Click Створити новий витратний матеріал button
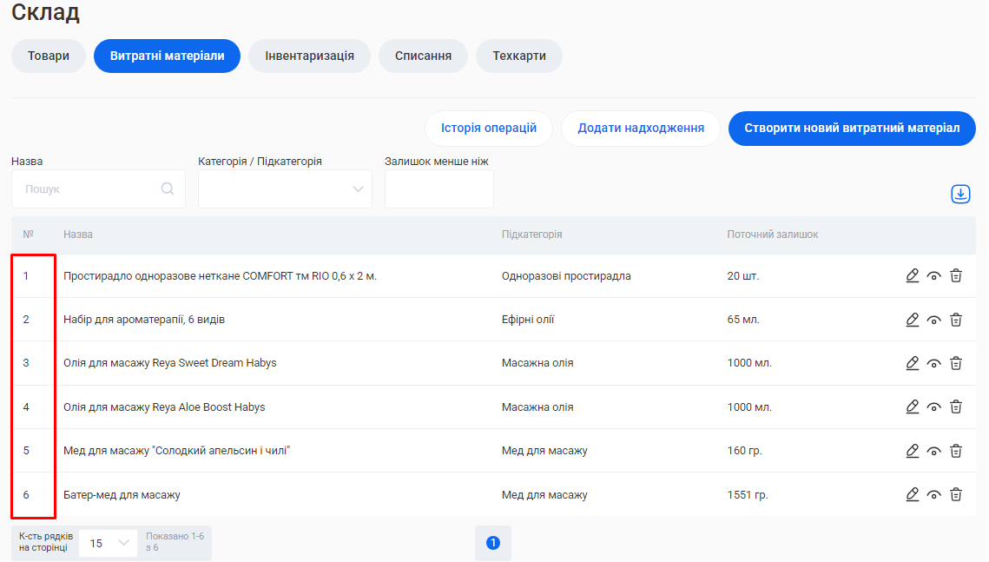The height and width of the screenshot is (562, 989). [x=852, y=128]
